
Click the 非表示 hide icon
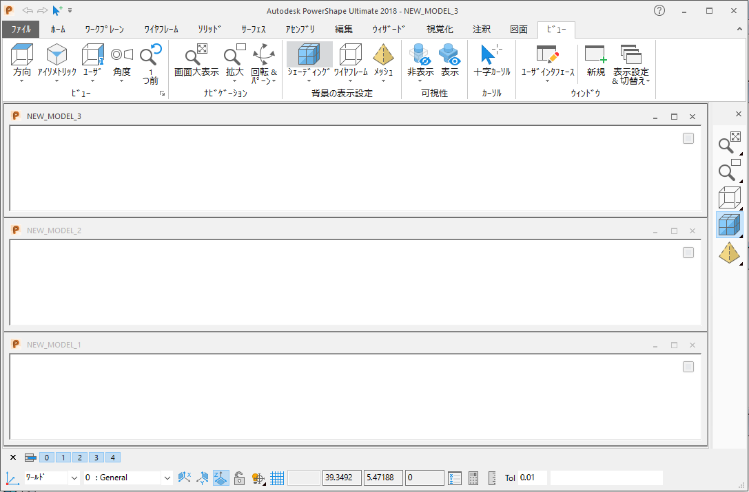click(x=420, y=54)
